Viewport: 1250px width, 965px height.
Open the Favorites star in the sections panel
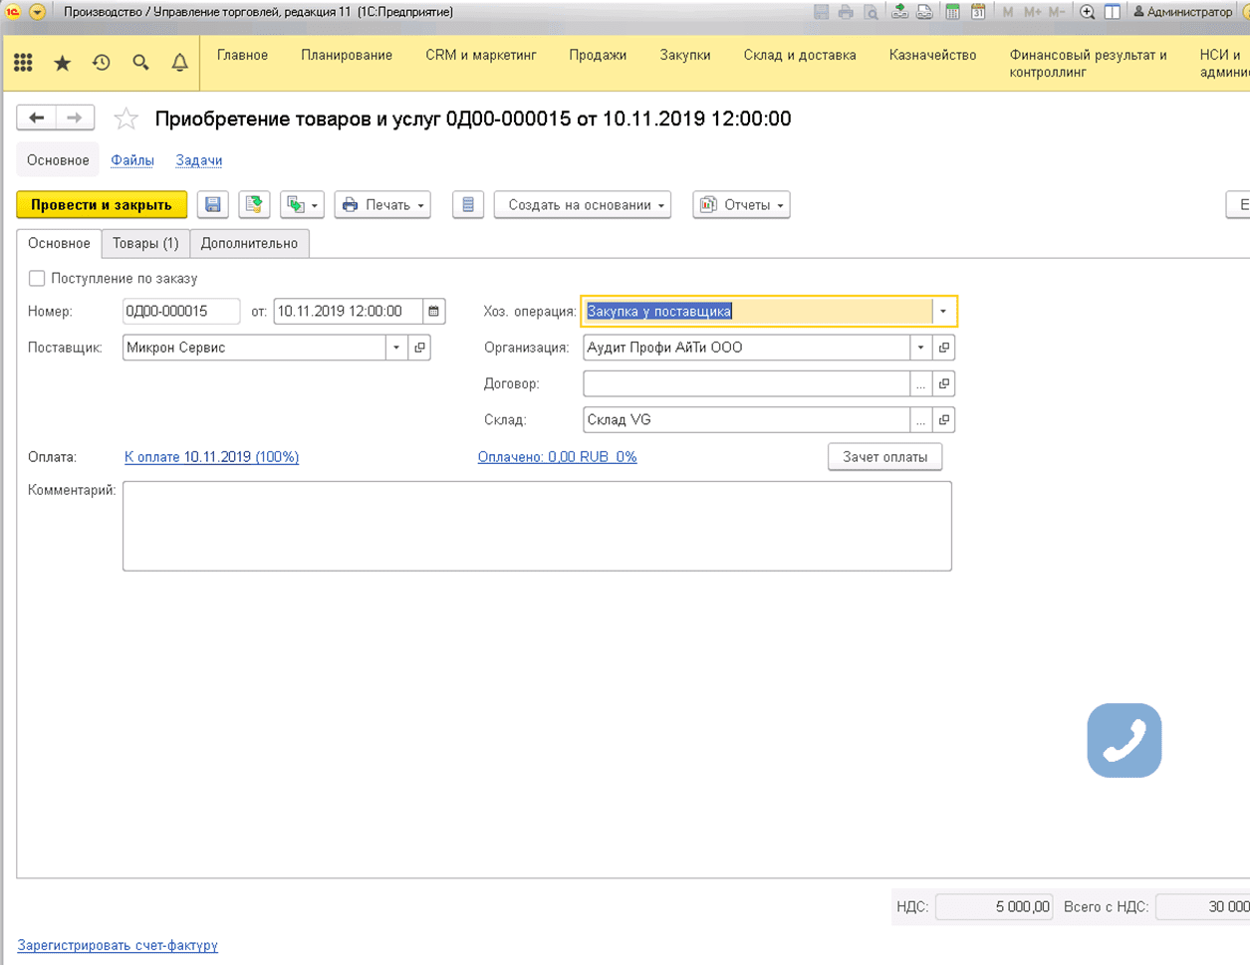(63, 63)
